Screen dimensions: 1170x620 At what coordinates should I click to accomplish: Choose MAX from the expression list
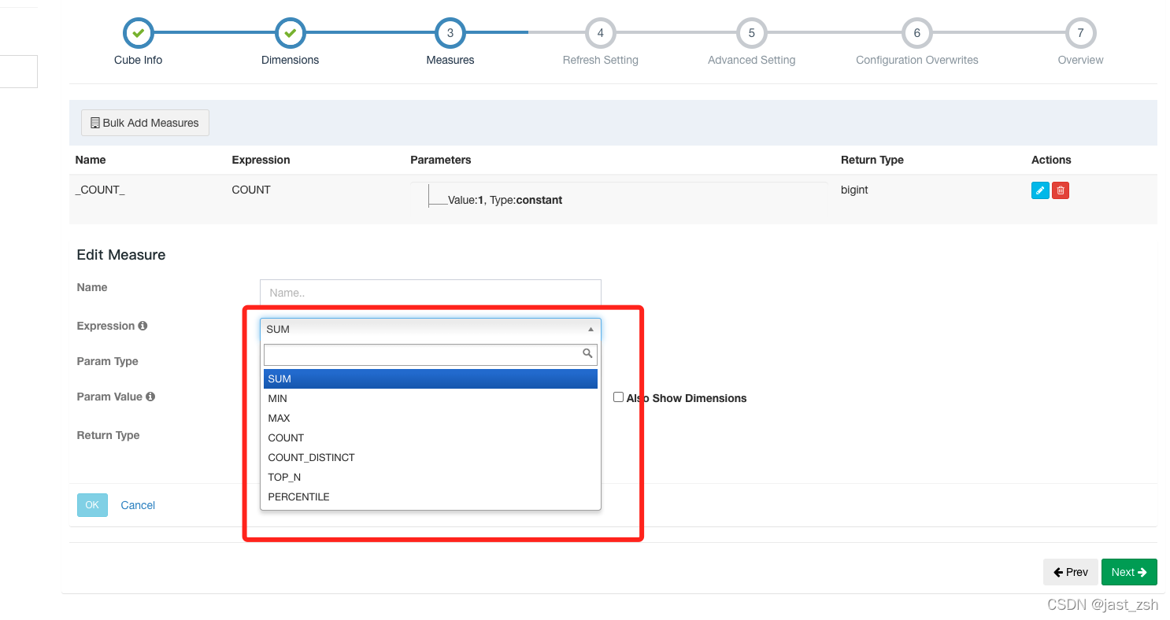click(431, 418)
